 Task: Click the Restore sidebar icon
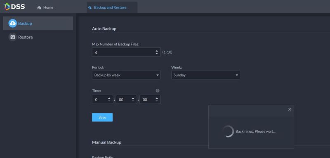pos(13,37)
